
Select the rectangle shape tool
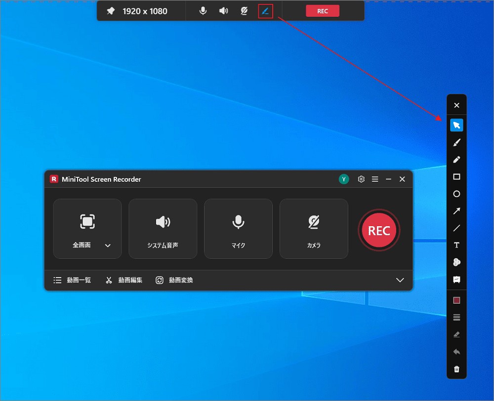pyautogui.click(x=456, y=177)
